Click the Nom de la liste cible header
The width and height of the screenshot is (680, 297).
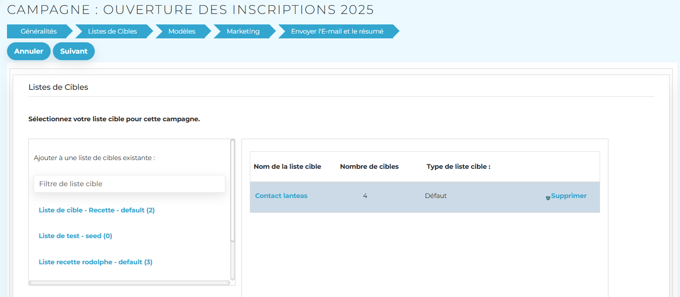pyautogui.click(x=287, y=167)
